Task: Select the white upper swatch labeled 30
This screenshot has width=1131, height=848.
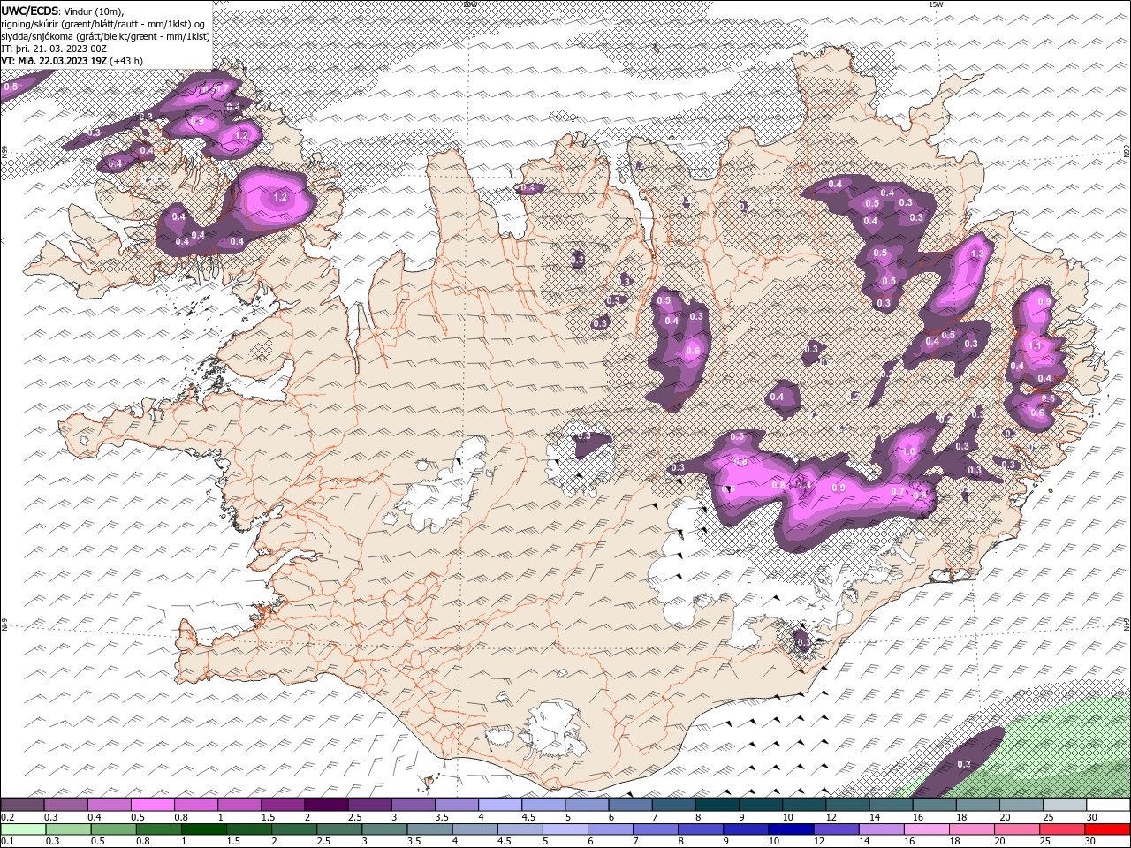Action: (1108, 805)
